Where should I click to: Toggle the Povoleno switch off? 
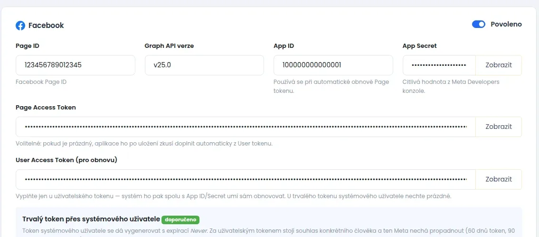pos(479,24)
